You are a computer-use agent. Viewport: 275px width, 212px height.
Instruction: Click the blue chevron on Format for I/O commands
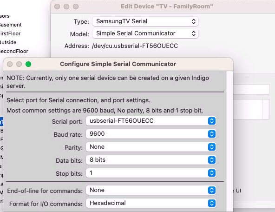[212, 203]
